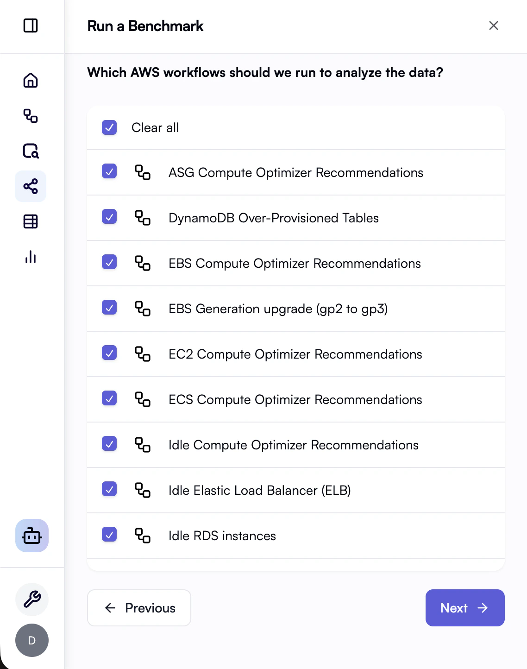
Task: Go back with the Previous button
Action: click(x=139, y=608)
